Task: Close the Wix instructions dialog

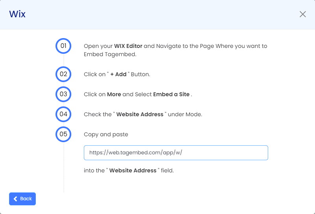Action: pyautogui.click(x=302, y=14)
